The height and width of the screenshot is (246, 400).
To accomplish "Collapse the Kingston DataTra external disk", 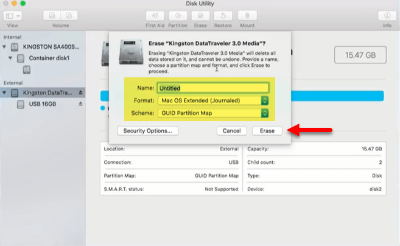I will (4, 93).
